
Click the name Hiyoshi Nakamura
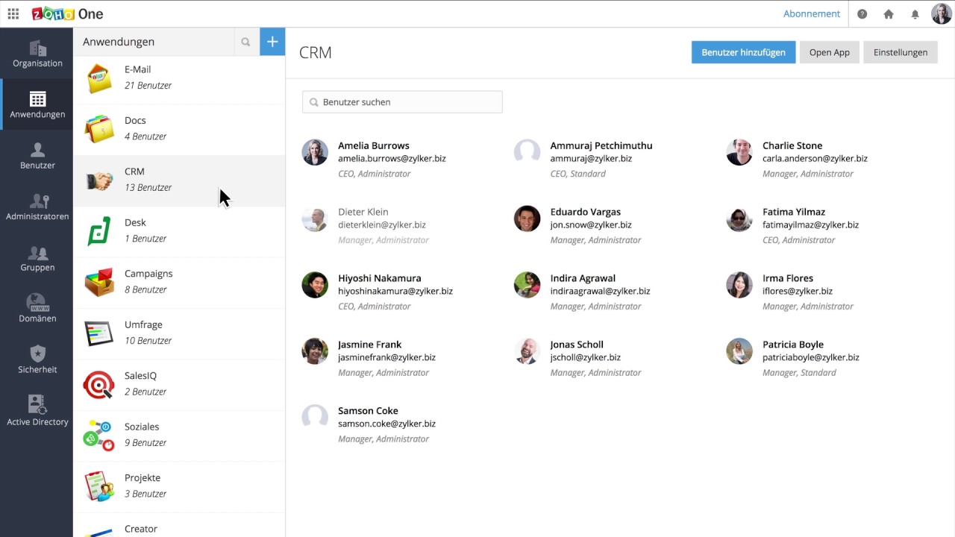[x=380, y=278]
